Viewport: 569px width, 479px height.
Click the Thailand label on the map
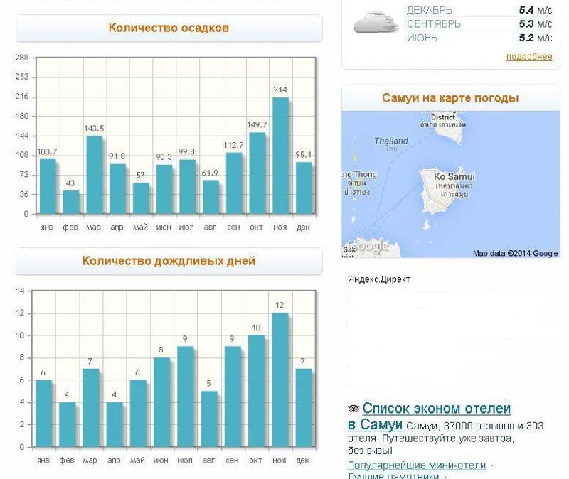coord(391,141)
